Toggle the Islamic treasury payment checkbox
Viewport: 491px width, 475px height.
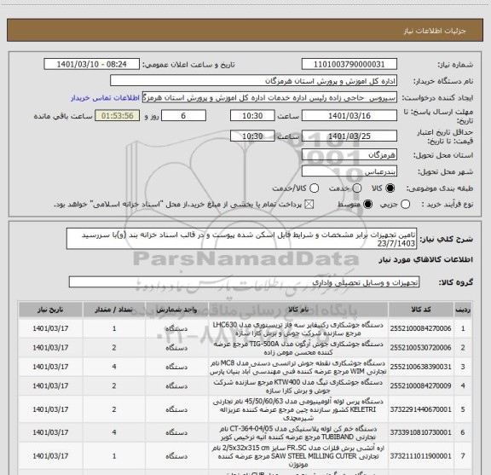tap(309, 205)
